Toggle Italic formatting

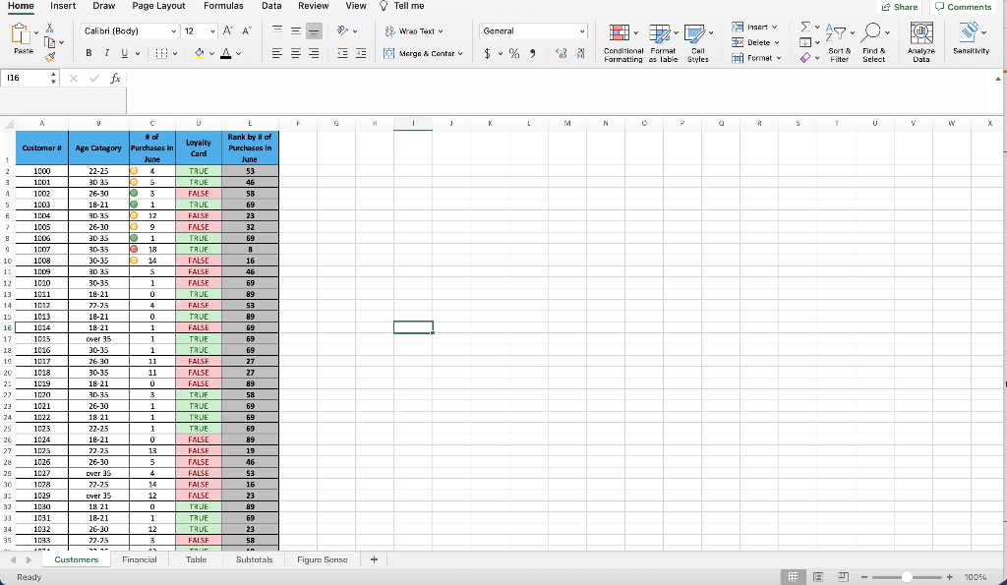(106, 53)
